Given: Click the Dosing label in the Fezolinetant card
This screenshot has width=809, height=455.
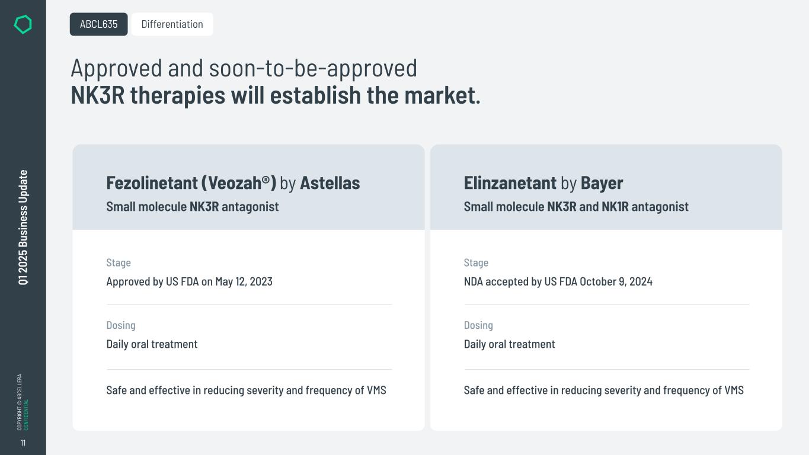Looking at the screenshot, I should 121,325.
